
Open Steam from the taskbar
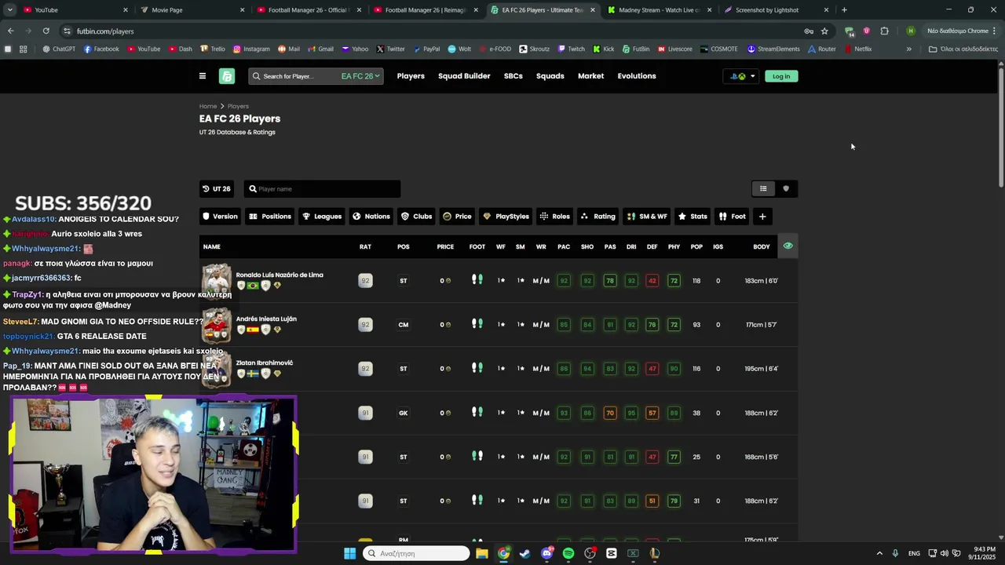525,553
